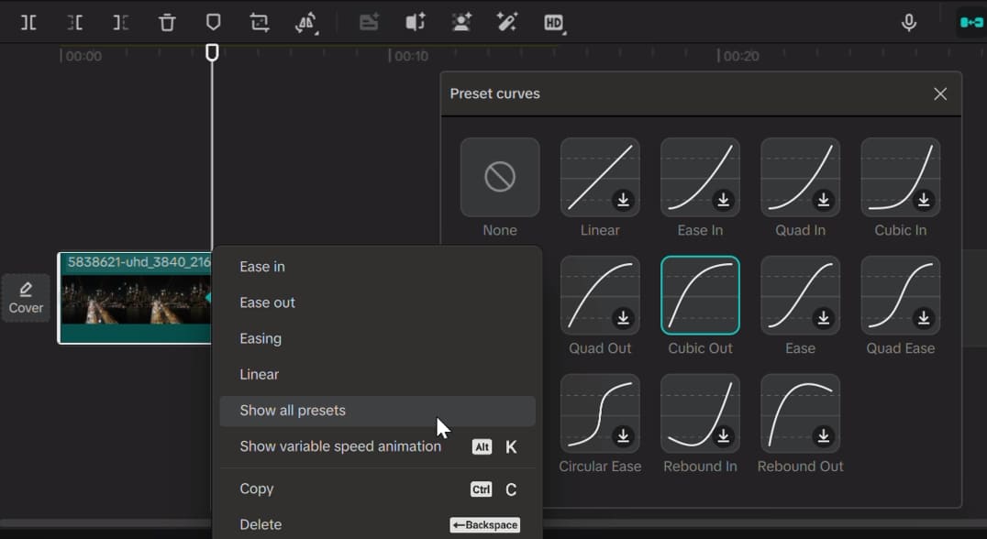Select the Ease preset curve
987x539 pixels.
point(800,295)
